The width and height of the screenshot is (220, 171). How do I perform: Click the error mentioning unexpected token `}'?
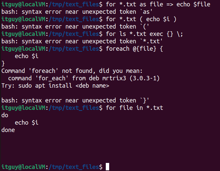(75, 100)
